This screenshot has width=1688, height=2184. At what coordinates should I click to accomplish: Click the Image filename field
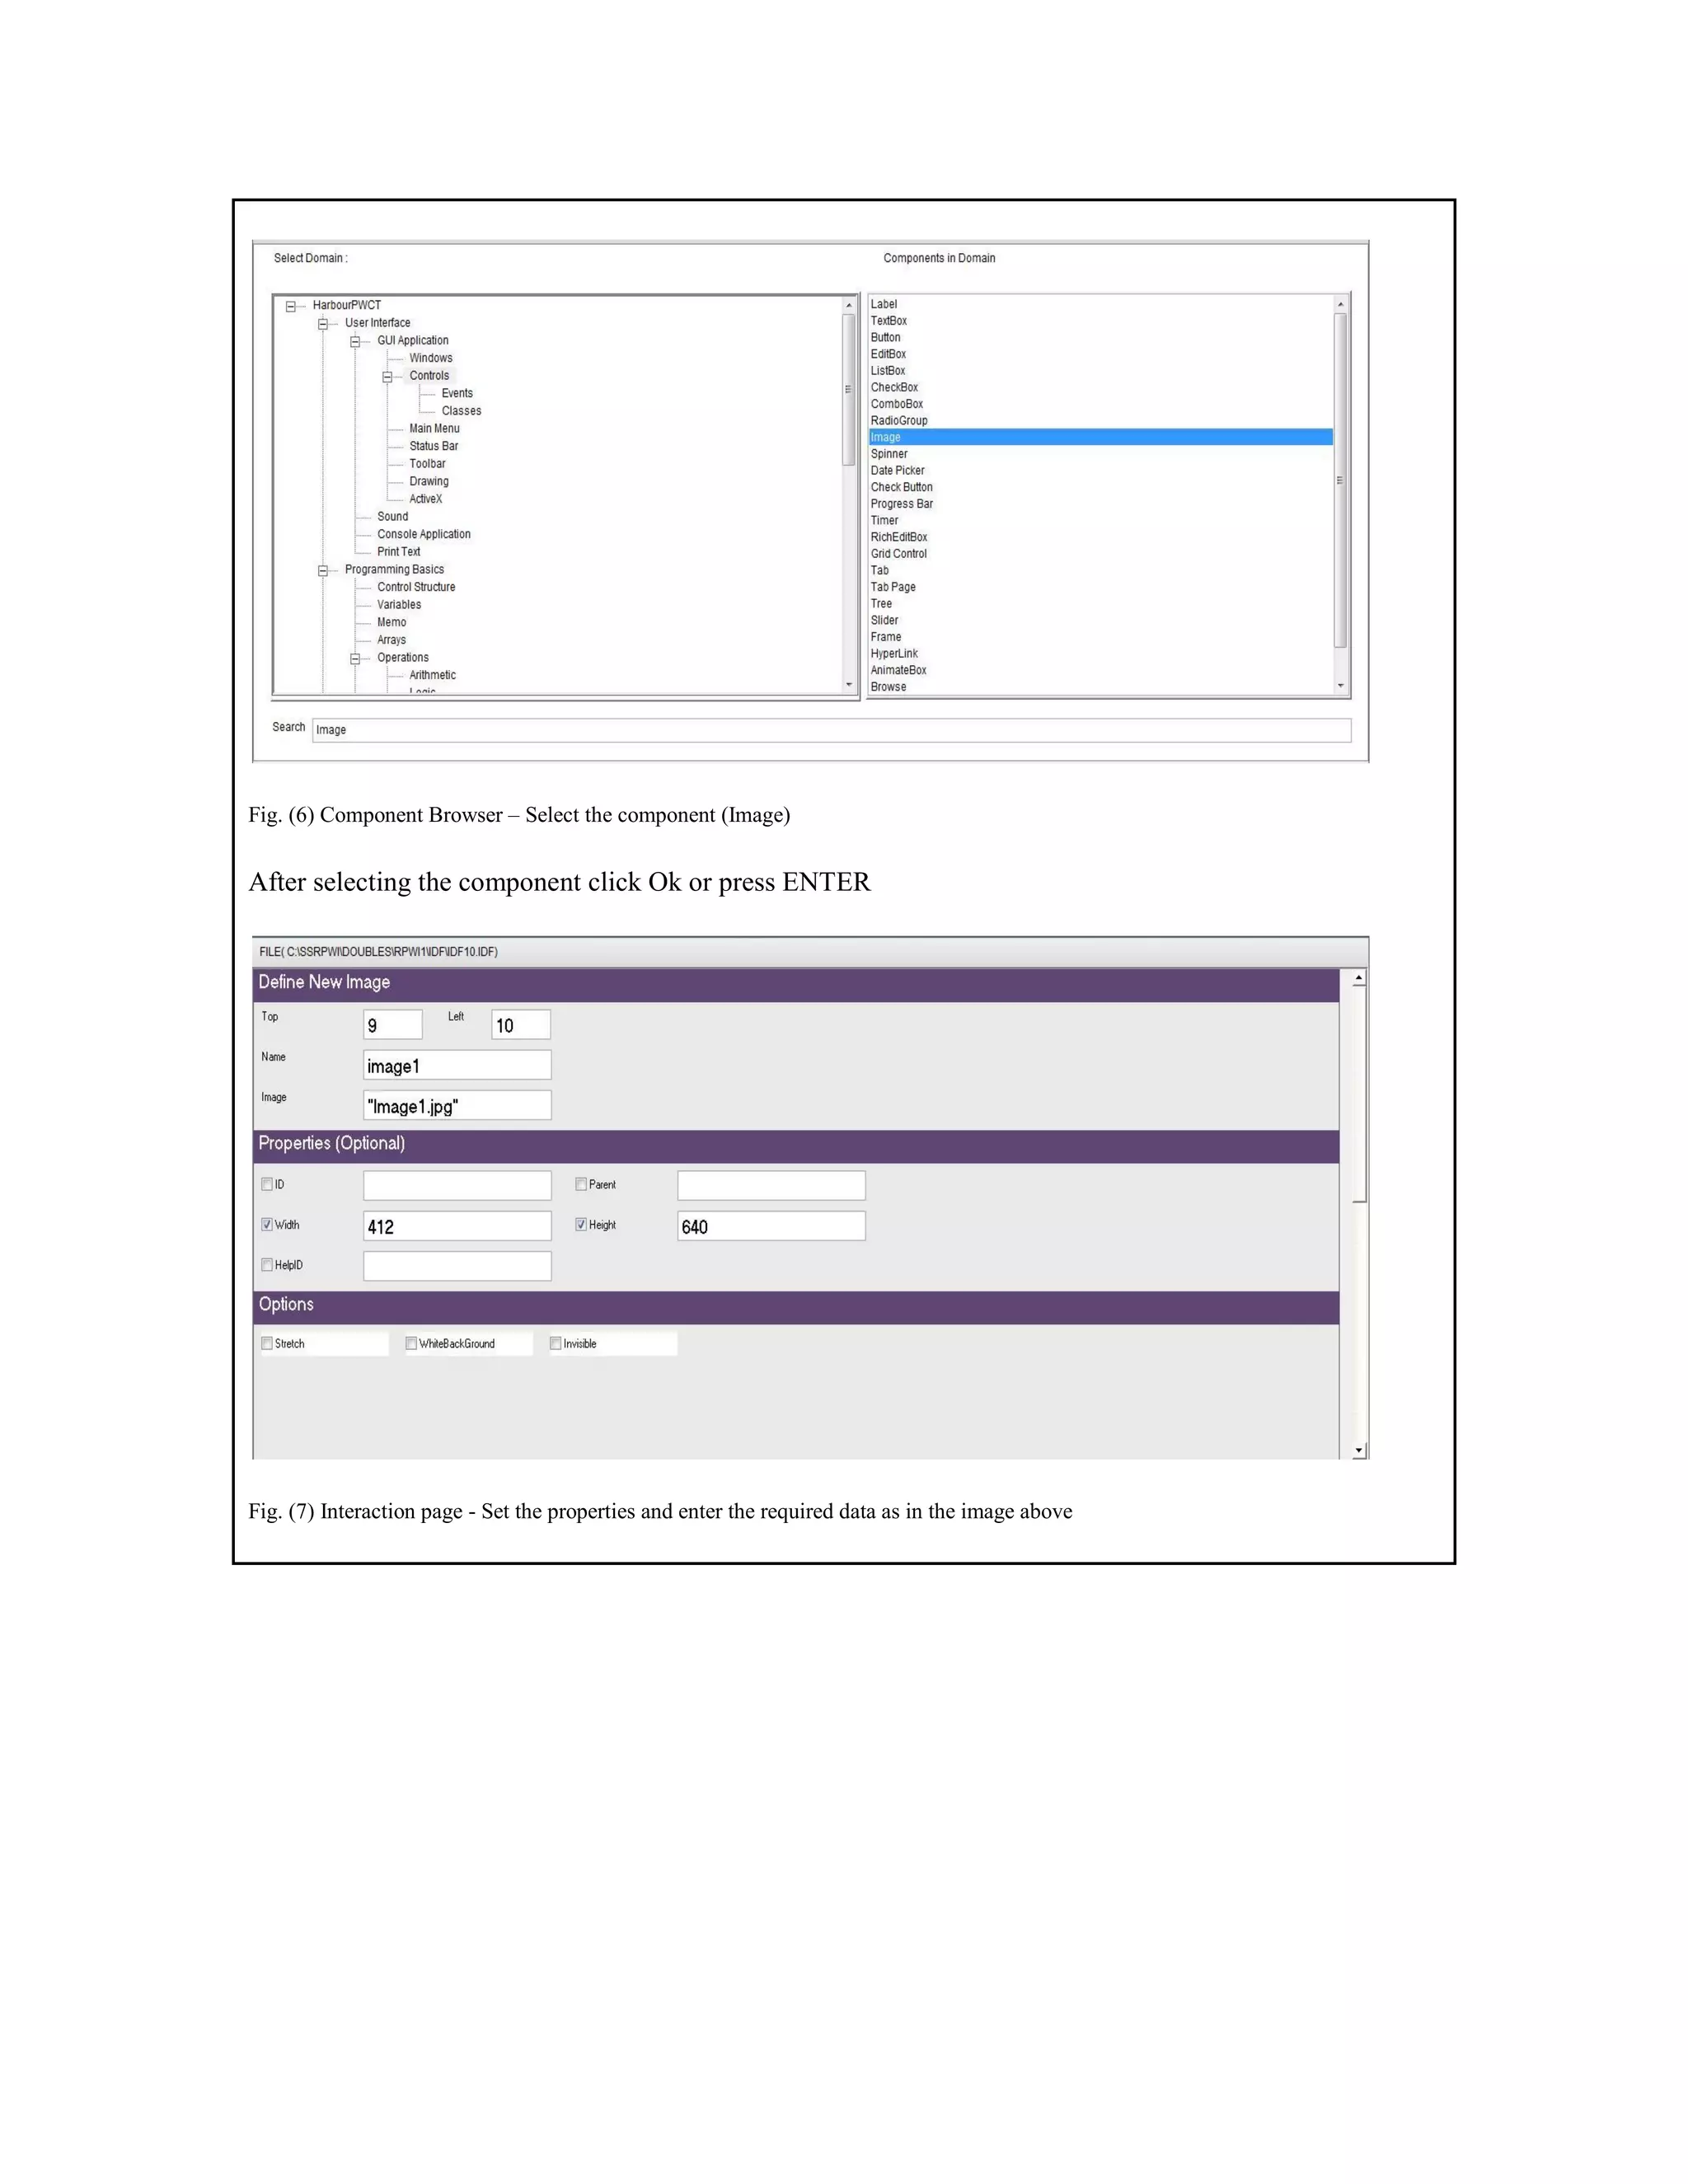(457, 1105)
